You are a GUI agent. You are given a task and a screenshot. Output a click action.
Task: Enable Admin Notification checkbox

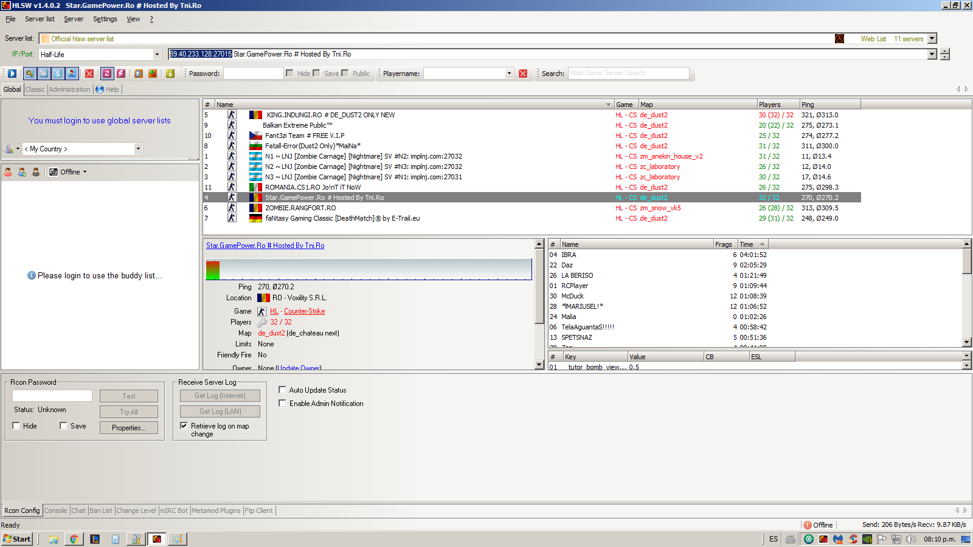pyautogui.click(x=282, y=403)
